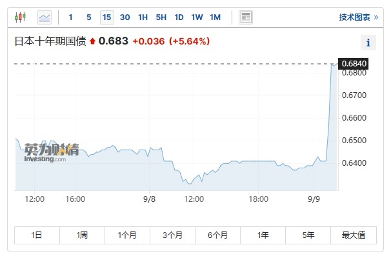Switch to candlestick chart icon
Screen dimensions: 391x256
pos(20,17)
